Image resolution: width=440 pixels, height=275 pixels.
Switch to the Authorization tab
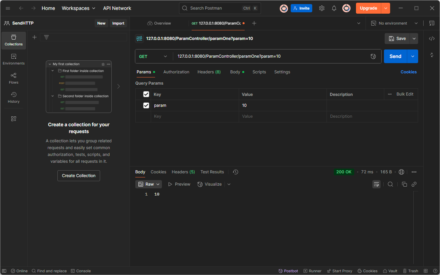176,72
